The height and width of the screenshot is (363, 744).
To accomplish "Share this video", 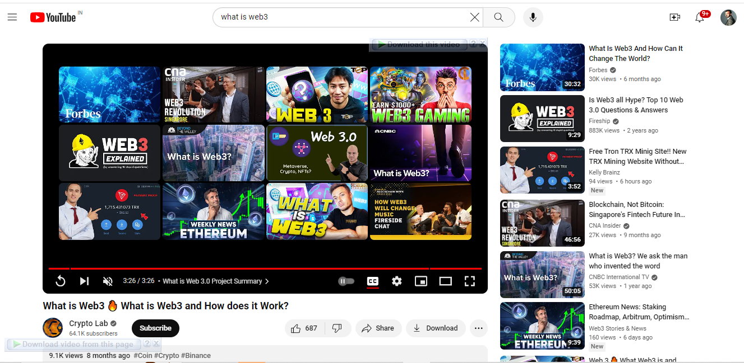I will 378,328.
